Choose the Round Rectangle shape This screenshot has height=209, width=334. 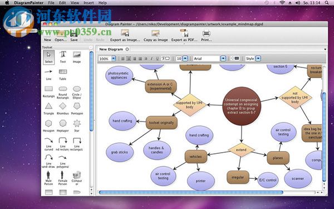(x=62, y=92)
